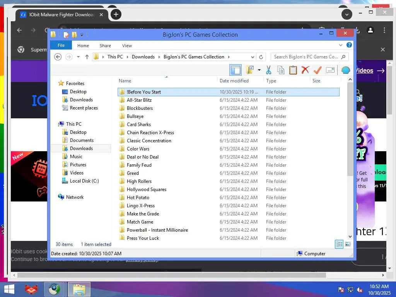Image resolution: width=396 pixels, height=297 pixels.
Task: Click the Rename toolbar icon
Action: tap(330, 70)
